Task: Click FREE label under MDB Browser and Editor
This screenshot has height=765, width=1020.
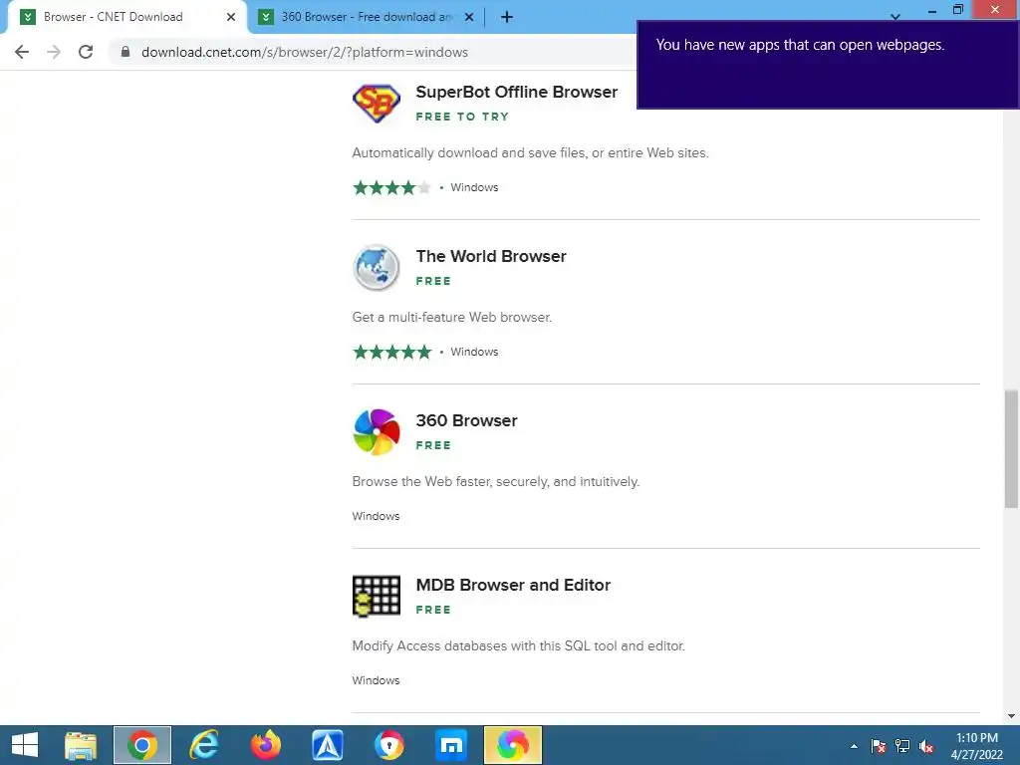Action: (x=433, y=610)
